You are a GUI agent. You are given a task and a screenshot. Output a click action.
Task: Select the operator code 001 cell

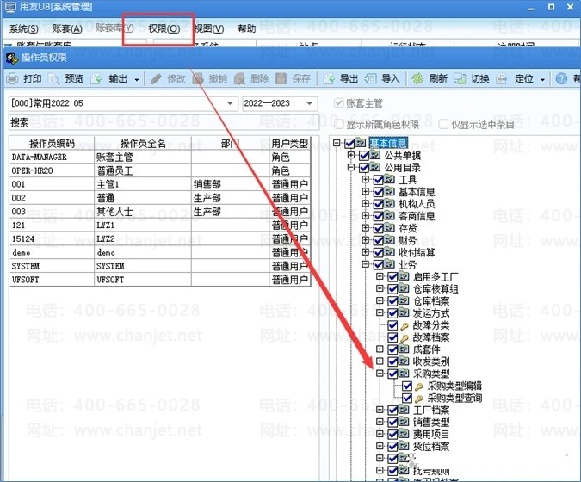[x=52, y=184]
